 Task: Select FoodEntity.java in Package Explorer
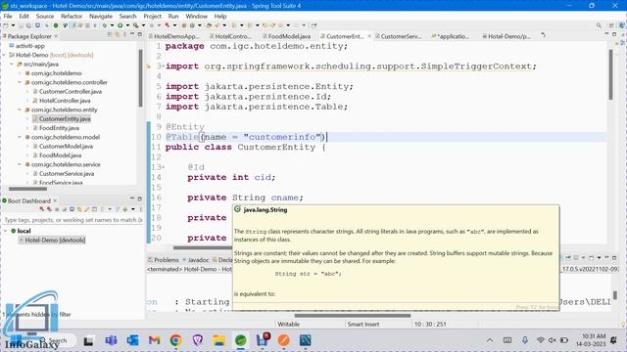pyautogui.click(x=59, y=128)
